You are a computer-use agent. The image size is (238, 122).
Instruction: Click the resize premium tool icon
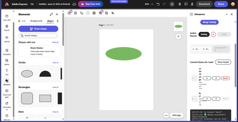[69, 13]
